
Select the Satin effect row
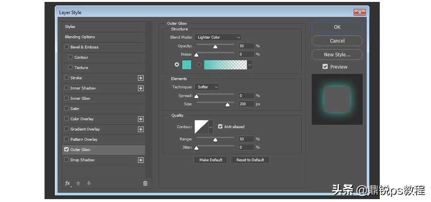[103, 109]
